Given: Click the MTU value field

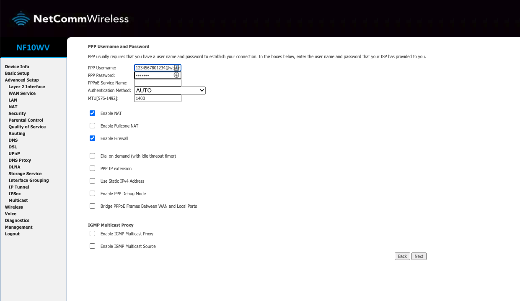Looking at the screenshot, I should [158, 98].
